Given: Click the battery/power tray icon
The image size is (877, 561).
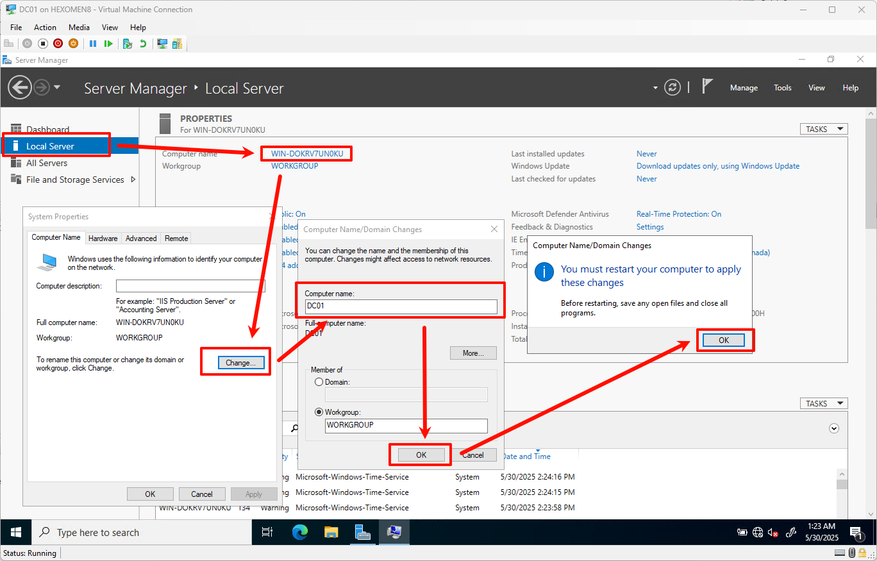Looking at the screenshot, I should tap(742, 532).
